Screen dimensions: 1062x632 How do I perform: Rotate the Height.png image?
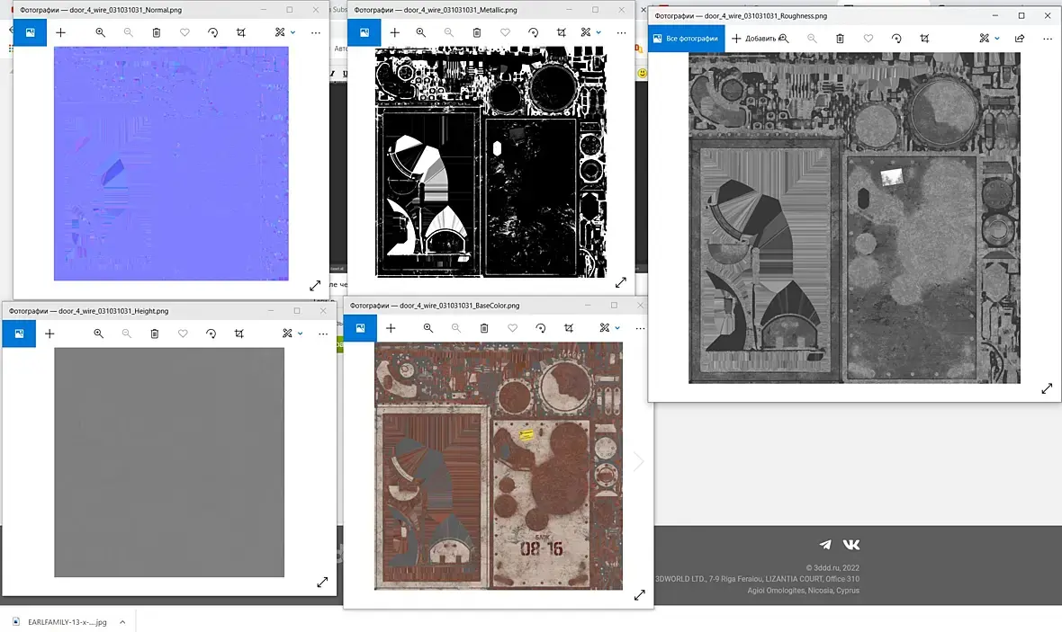click(x=211, y=334)
